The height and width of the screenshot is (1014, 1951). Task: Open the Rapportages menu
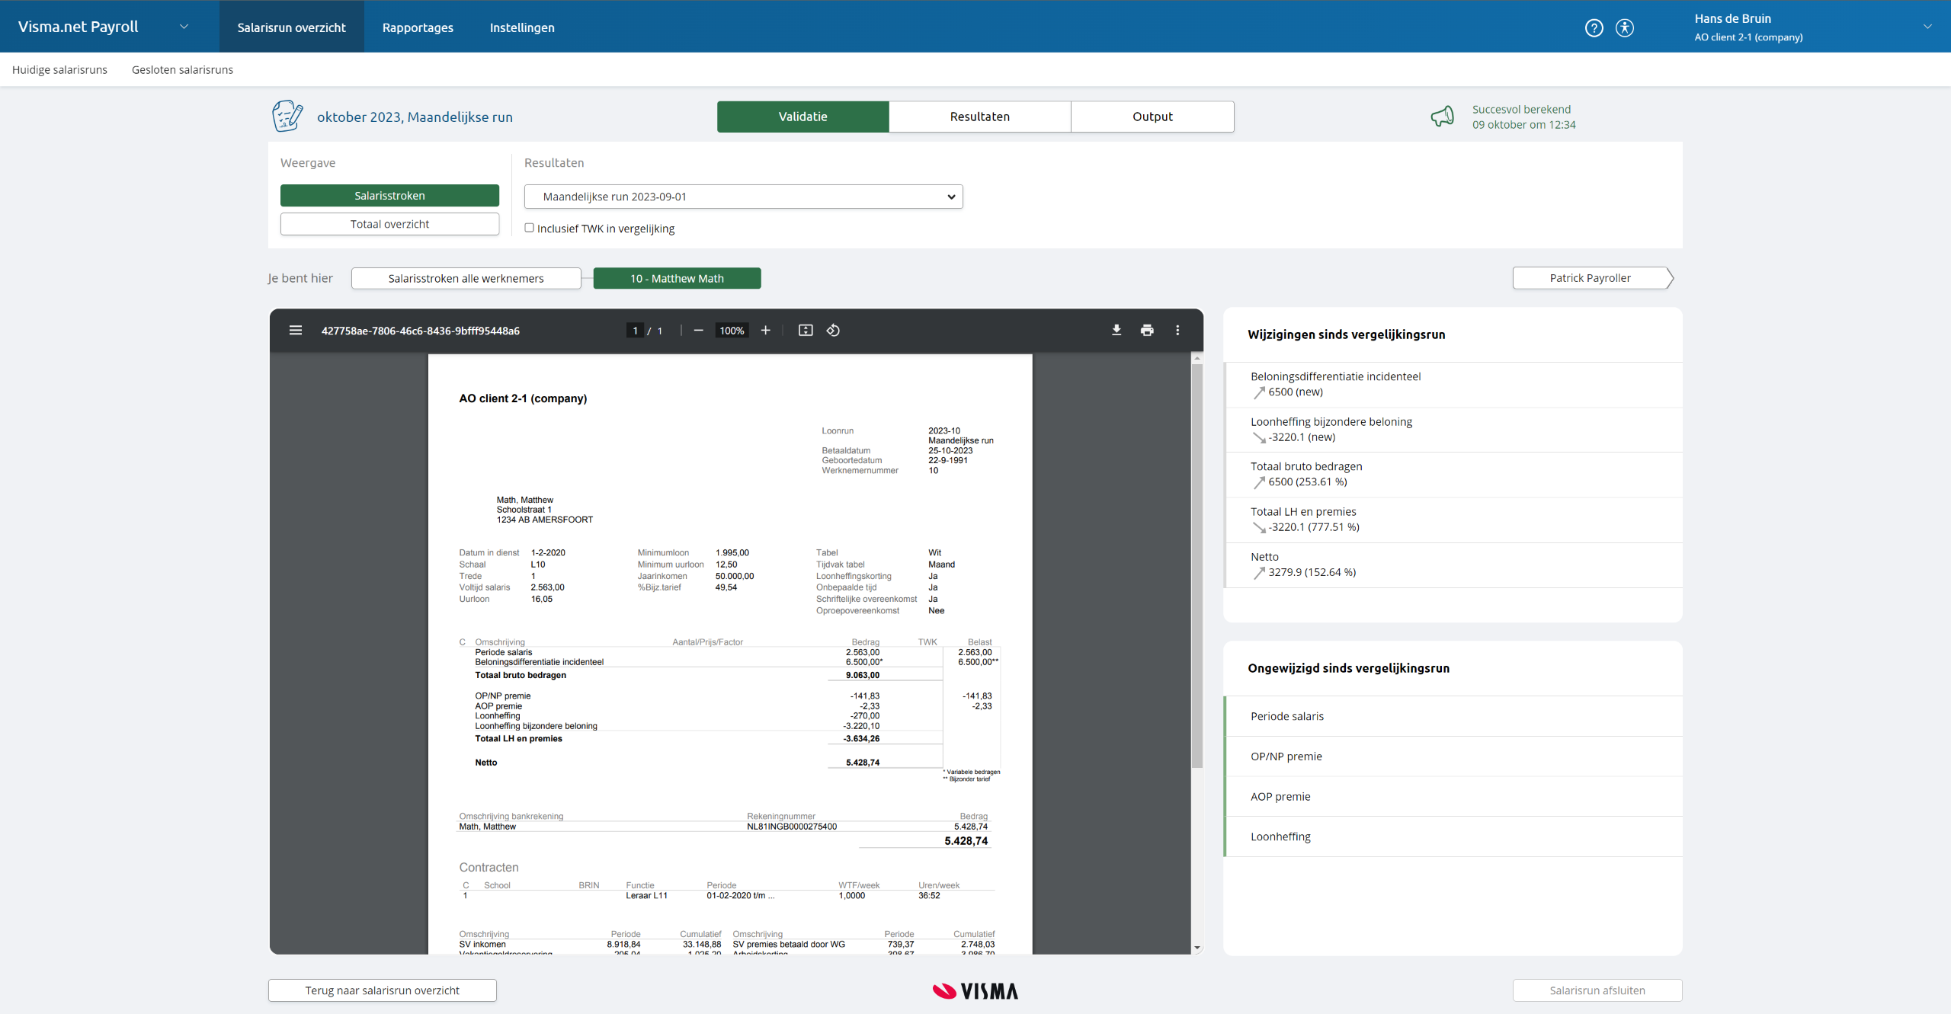[x=418, y=27]
